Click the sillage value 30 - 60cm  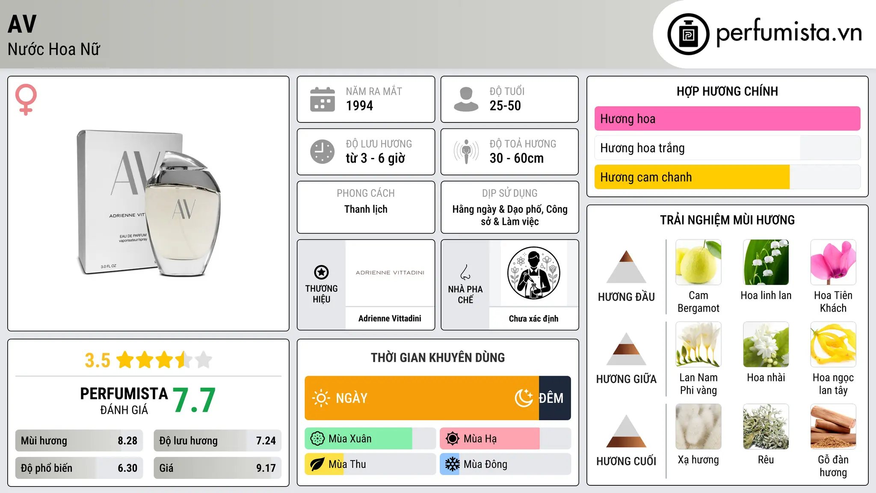[517, 158]
